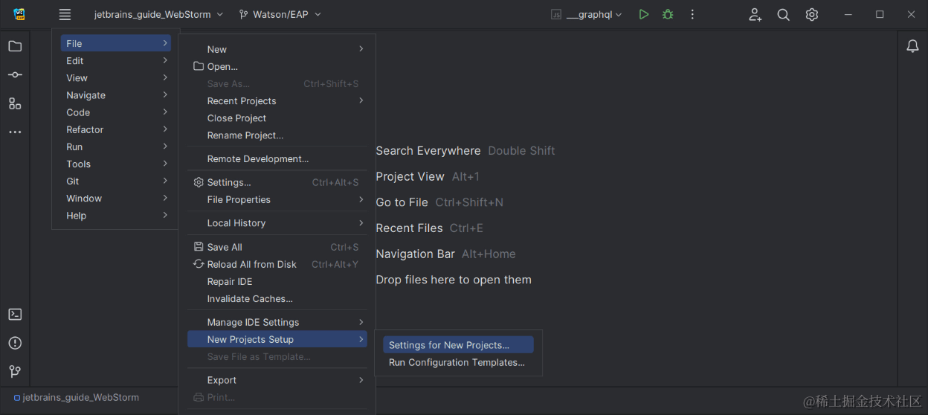Open the Watson/EAP branch dropdown
The height and width of the screenshot is (415, 928).
(280, 14)
